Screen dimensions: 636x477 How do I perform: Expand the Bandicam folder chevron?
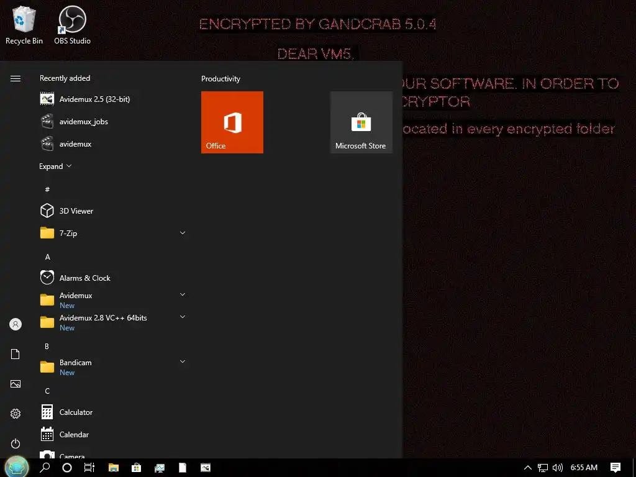[183, 361]
